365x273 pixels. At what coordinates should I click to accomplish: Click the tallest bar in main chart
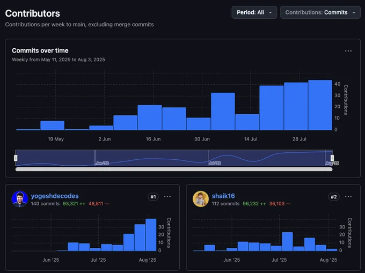click(320, 105)
